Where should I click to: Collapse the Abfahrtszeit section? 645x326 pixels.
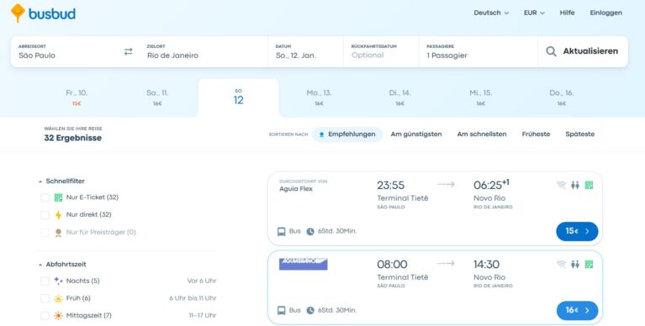point(62,265)
